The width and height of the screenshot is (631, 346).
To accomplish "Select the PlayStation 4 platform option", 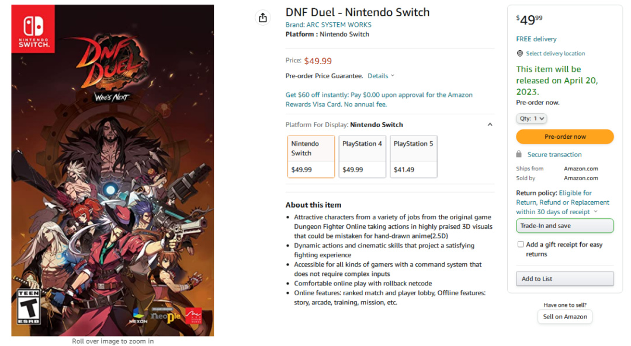I will [362, 156].
